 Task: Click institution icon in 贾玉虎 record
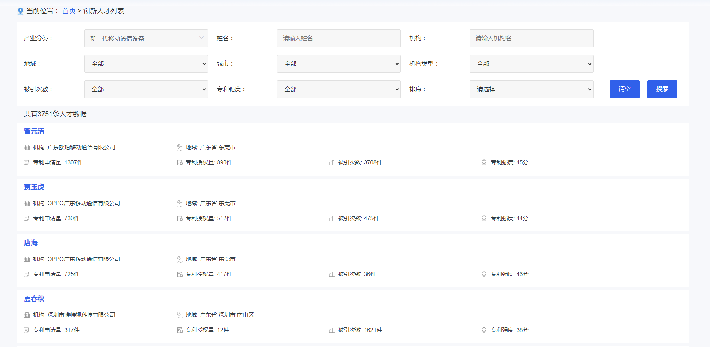click(x=27, y=204)
